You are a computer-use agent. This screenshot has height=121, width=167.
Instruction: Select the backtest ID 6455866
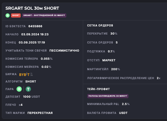coord(35,26)
